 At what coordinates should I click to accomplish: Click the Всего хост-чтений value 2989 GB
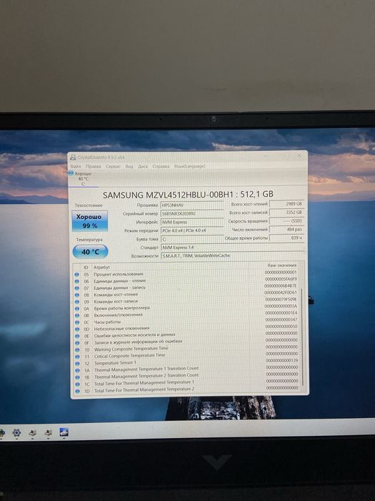[286, 203]
